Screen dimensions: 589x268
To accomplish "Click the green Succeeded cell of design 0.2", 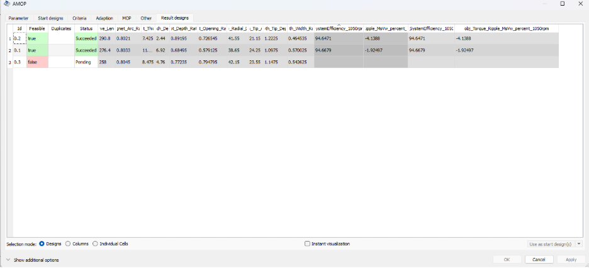I will pyautogui.click(x=86, y=38).
